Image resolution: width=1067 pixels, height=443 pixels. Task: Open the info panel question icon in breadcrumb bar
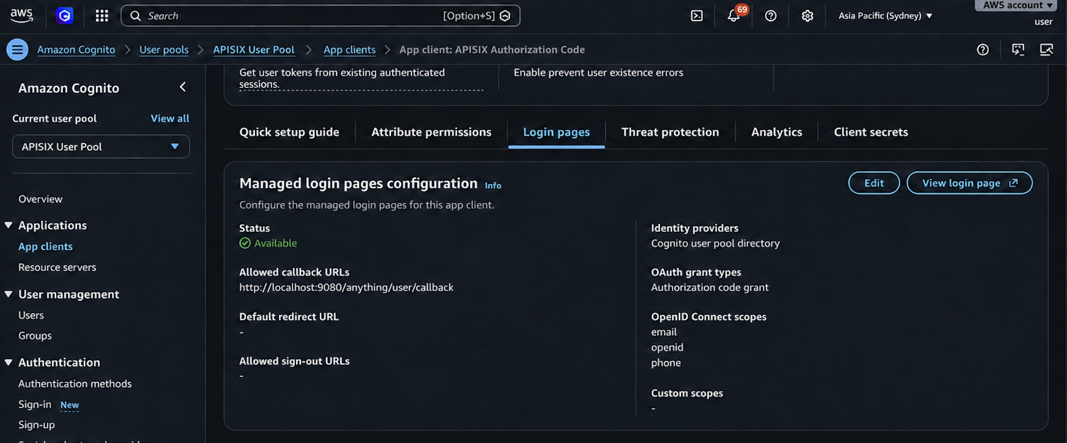tap(983, 50)
